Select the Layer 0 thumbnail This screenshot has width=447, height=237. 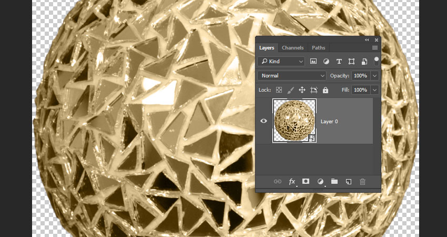click(294, 121)
